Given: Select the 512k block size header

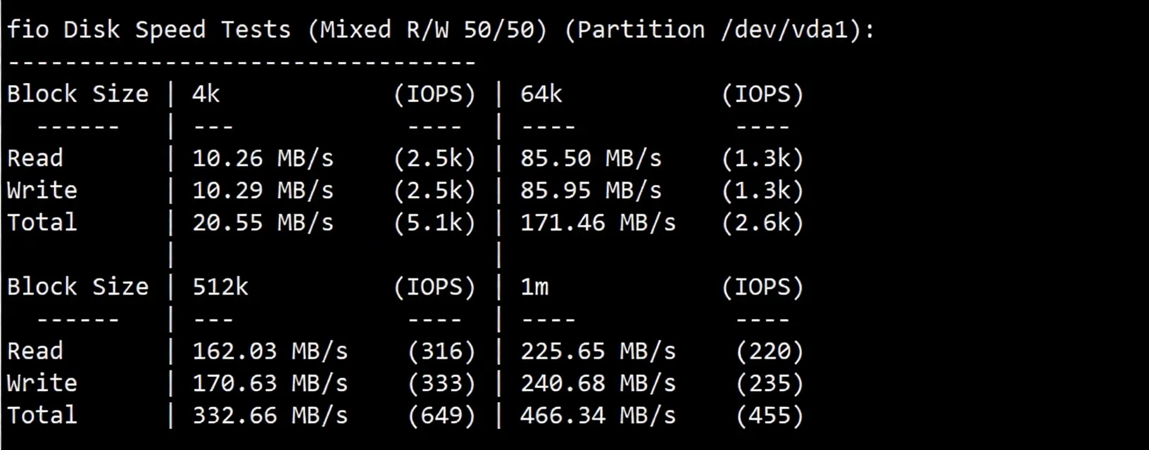Looking at the screenshot, I should point(220,287).
